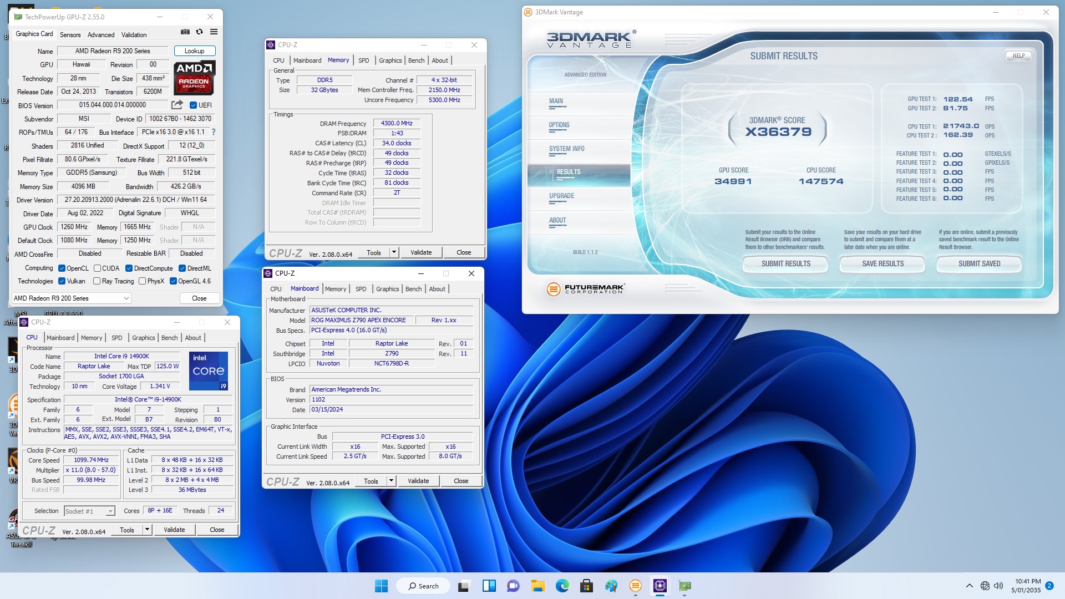Click the BIOS version share/export icon

(x=177, y=105)
